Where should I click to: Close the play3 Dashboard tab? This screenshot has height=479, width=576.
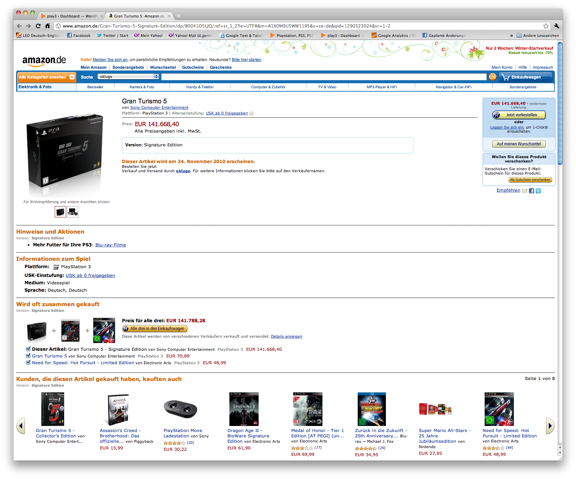(x=102, y=16)
